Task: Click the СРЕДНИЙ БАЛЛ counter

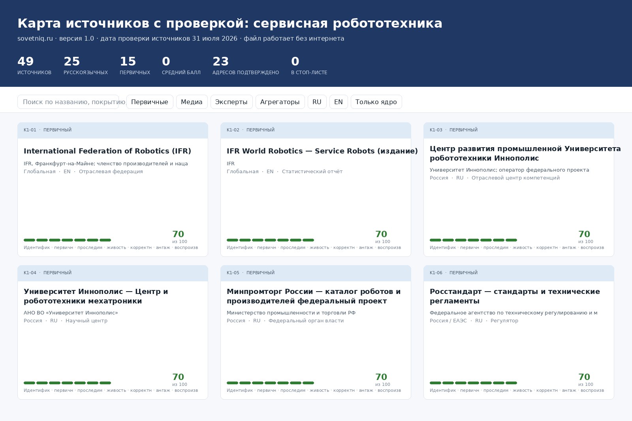Action: [181, 65]
